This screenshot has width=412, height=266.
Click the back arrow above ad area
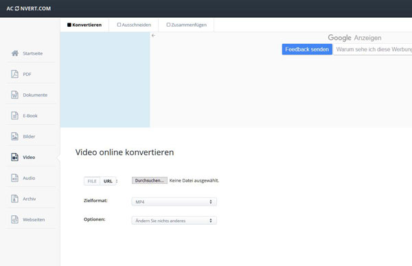(153, 36)
